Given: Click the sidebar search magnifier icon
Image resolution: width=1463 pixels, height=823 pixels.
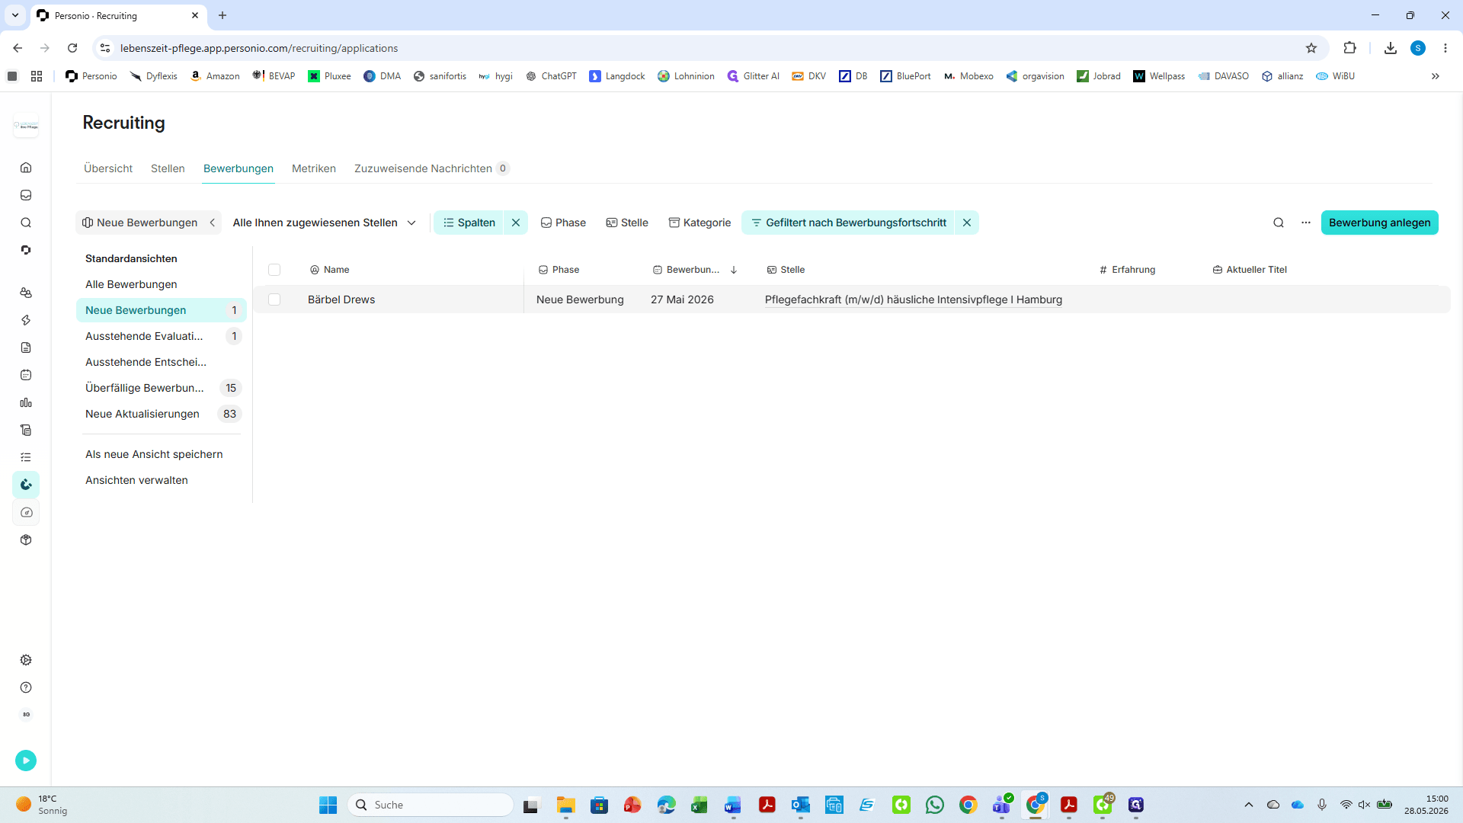Looking at the screenshot, I should [x=26, y=223].
